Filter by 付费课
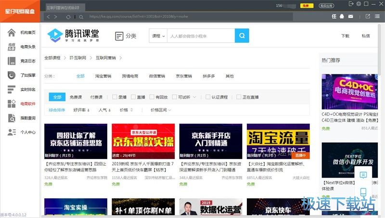 [96, 97]
